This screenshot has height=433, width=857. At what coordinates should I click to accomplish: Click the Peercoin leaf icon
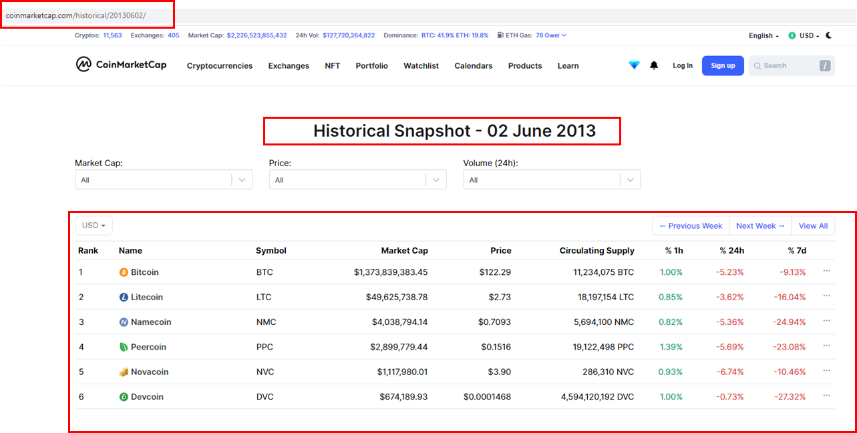pos(123,347)
